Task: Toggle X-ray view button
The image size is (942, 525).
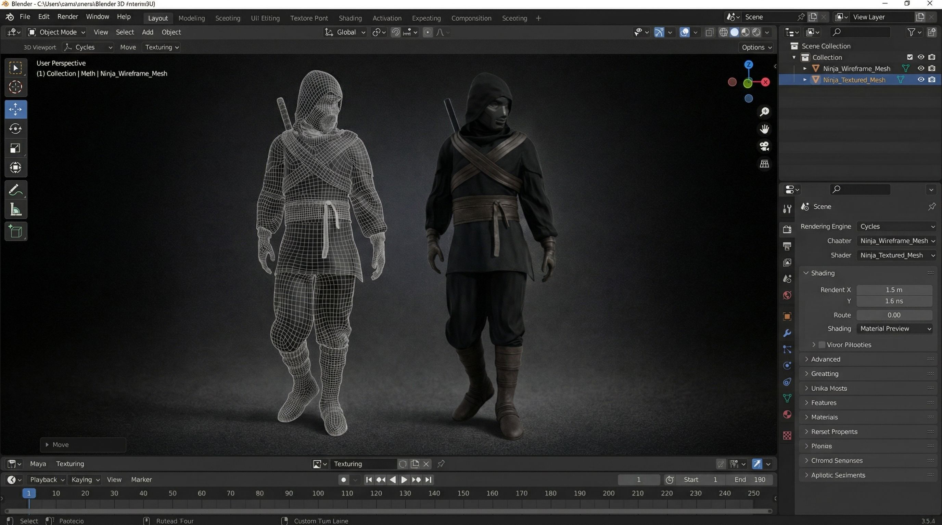Action: tap(709, 32)
